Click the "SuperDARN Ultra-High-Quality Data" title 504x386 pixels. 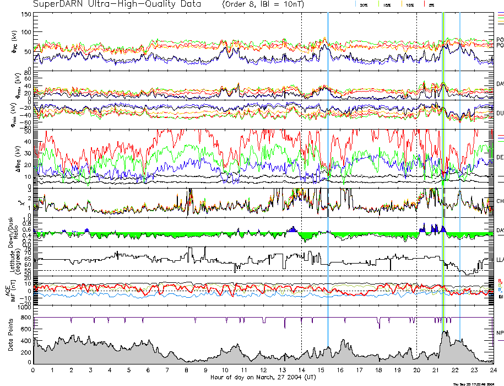(117, 4)
